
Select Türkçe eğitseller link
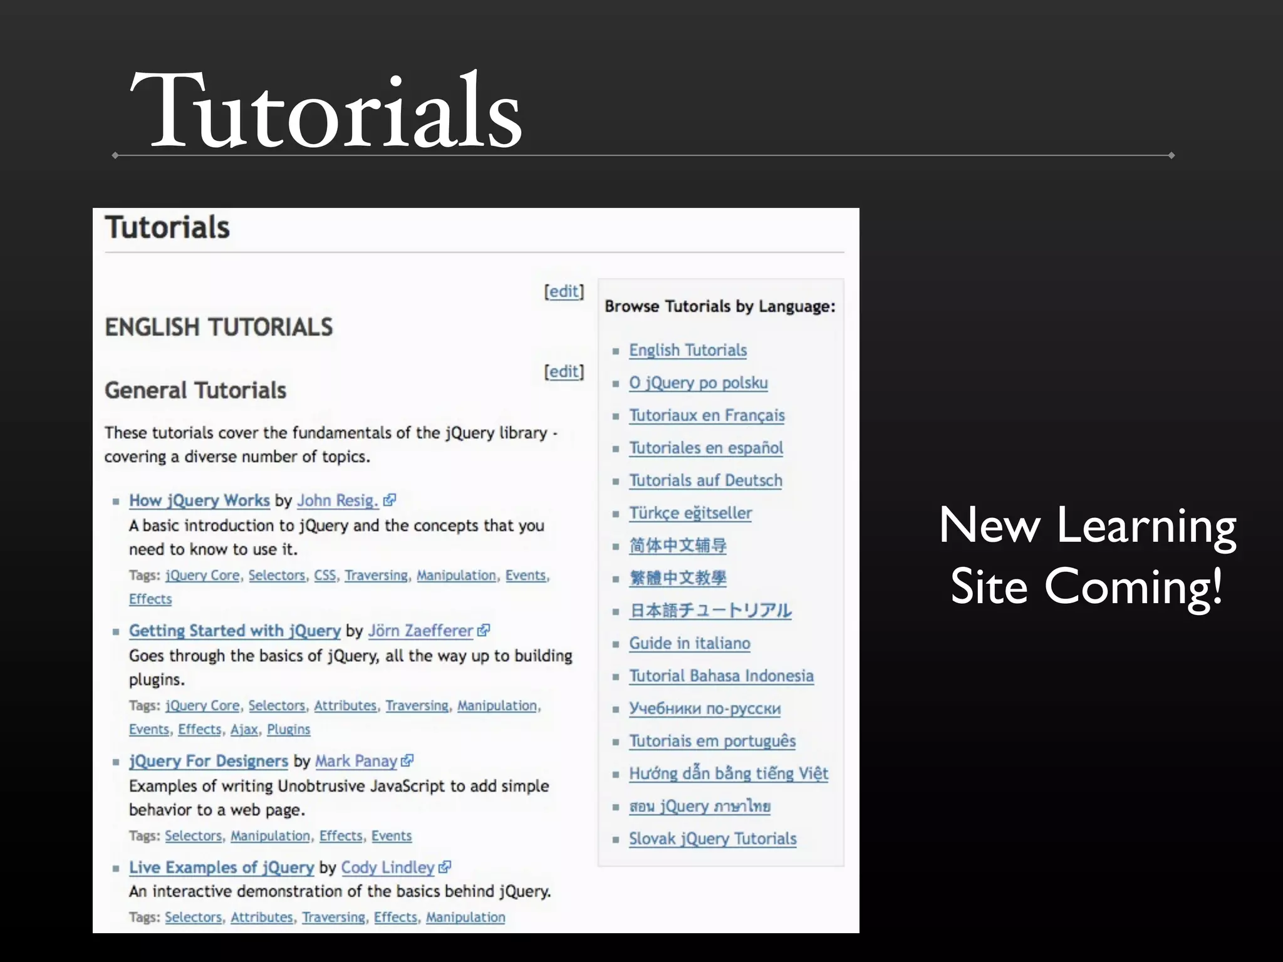(690, 513)
